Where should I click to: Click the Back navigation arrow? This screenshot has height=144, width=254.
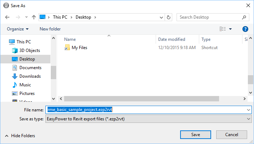7,17
